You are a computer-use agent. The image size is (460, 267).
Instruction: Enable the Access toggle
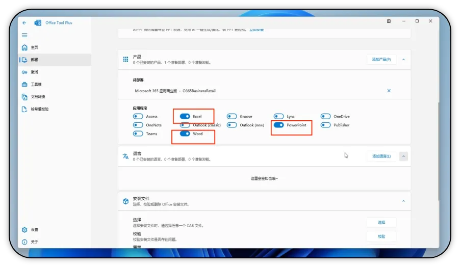(x=138, y=116)
